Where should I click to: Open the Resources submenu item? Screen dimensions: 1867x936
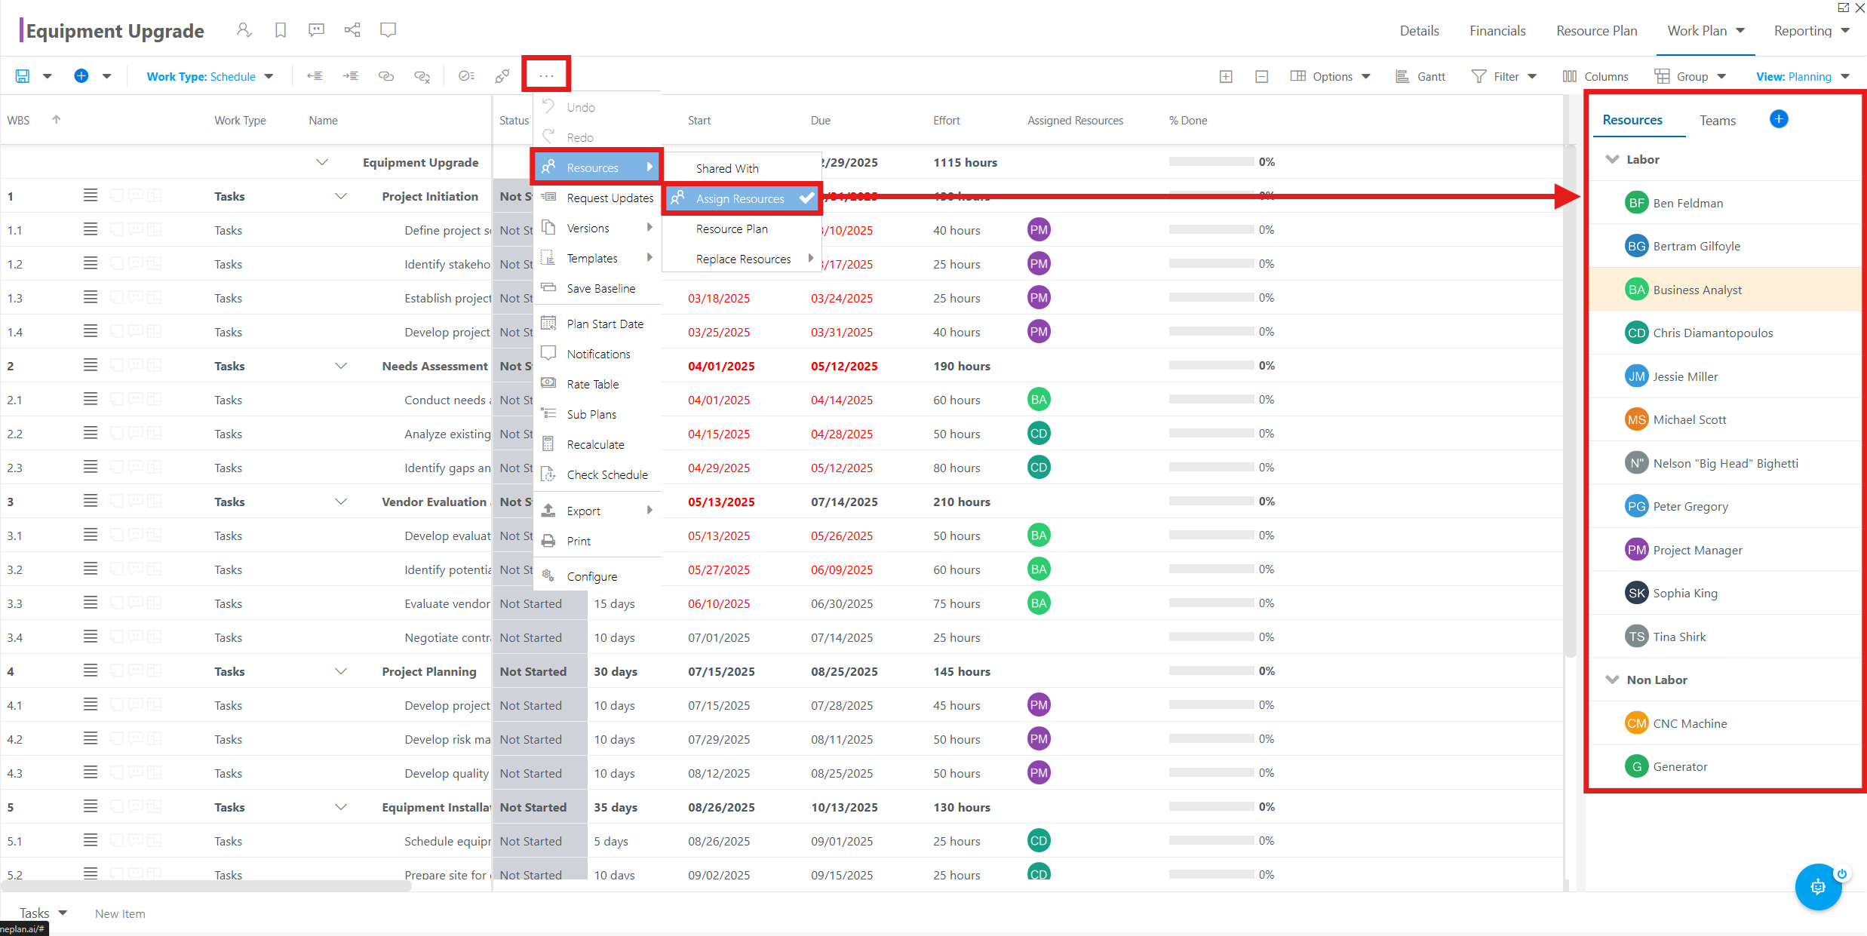[x=597, y=167]
